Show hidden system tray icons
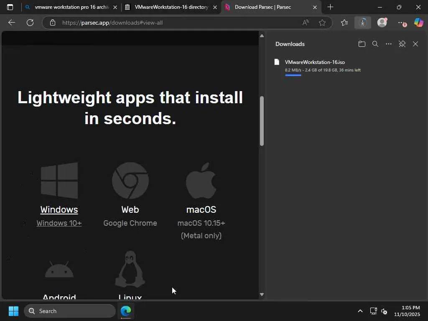Image resolution: width=428 pixels, height=321 pixels. pos(360,311)
